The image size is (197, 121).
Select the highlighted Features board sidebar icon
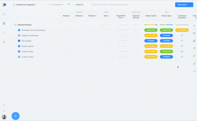pos(4,24)
